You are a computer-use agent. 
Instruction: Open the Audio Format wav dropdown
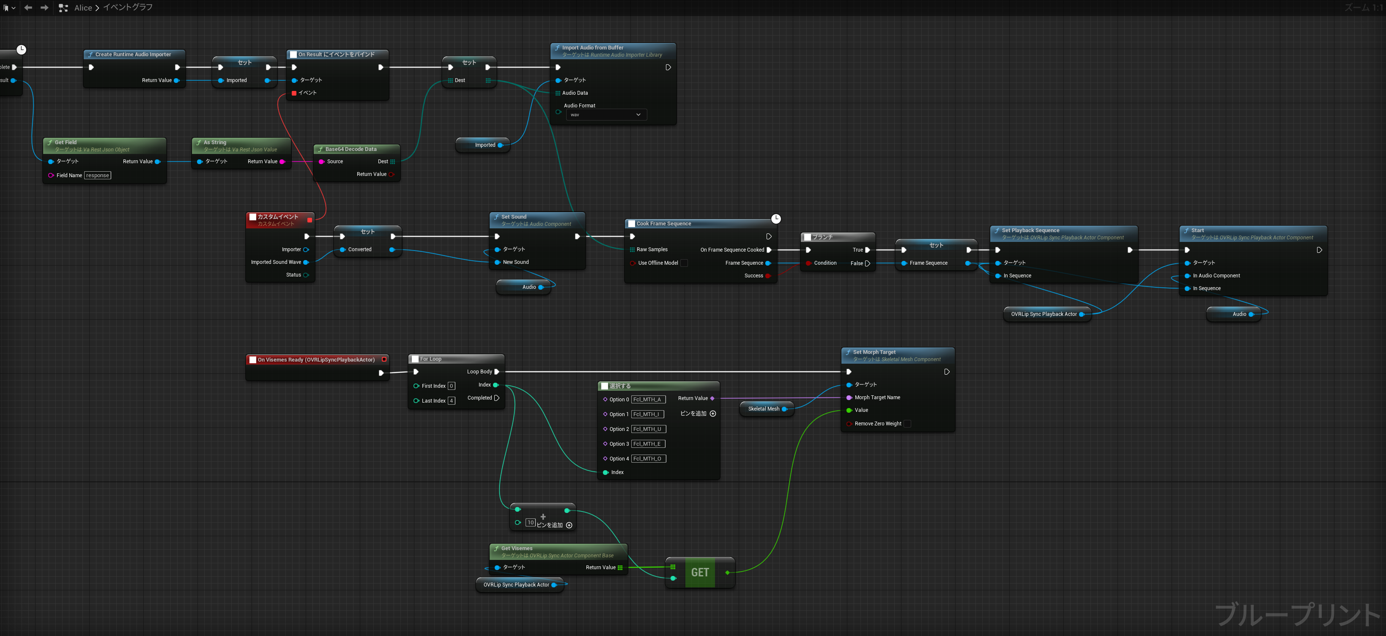[x=606, y=115]
